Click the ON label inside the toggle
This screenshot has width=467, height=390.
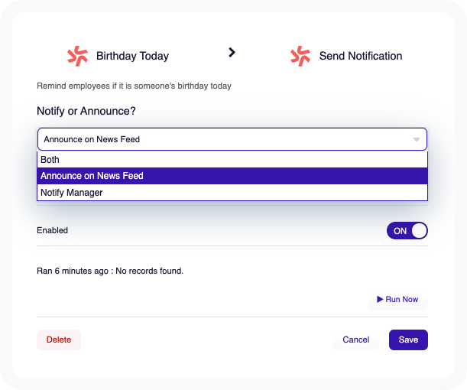pyautogui.click(x=400, y=231)
